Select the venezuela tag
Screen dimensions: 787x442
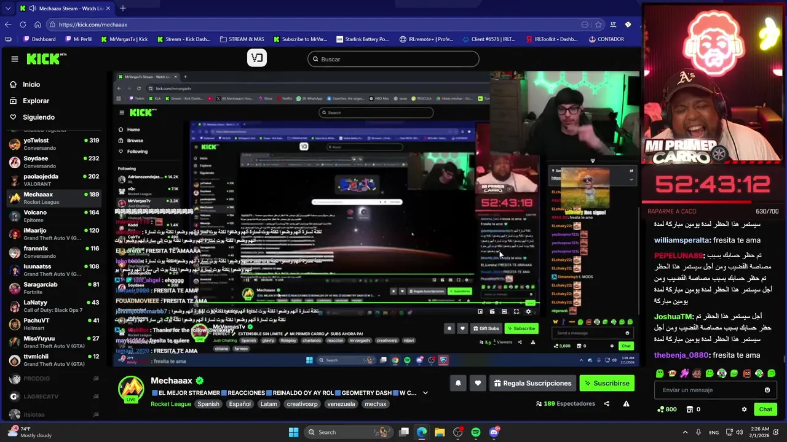click(x=341, y=404)
